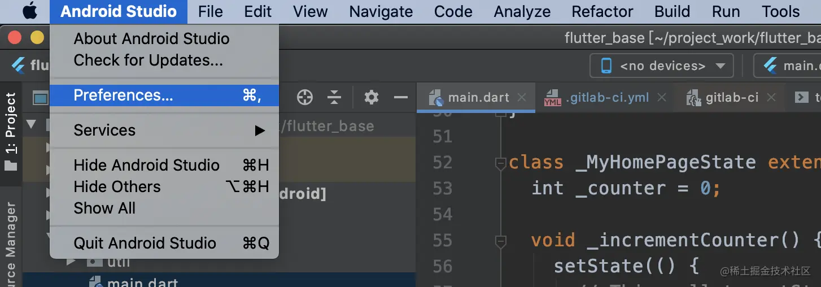Click the yellow minimize window button

(x=37, y=38)
